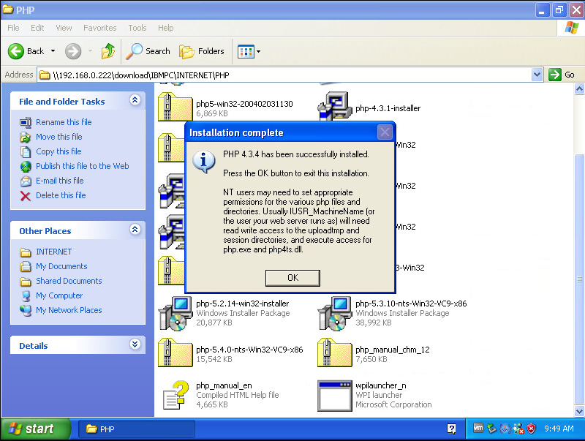This screenshot has width=585, height=441.
Task: Open the Search toolbar button
Action: 148,51
